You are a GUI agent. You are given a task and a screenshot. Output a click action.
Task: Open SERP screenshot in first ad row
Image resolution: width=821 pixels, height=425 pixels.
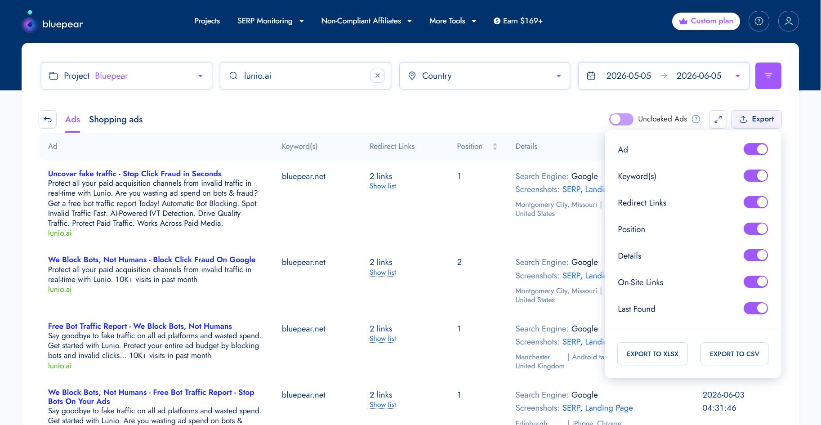pyautogui.click(x=571, y=189)
